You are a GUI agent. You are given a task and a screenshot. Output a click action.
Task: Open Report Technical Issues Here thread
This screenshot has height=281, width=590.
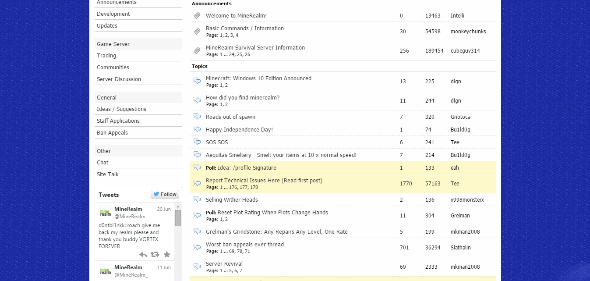[x=264, y=181]
